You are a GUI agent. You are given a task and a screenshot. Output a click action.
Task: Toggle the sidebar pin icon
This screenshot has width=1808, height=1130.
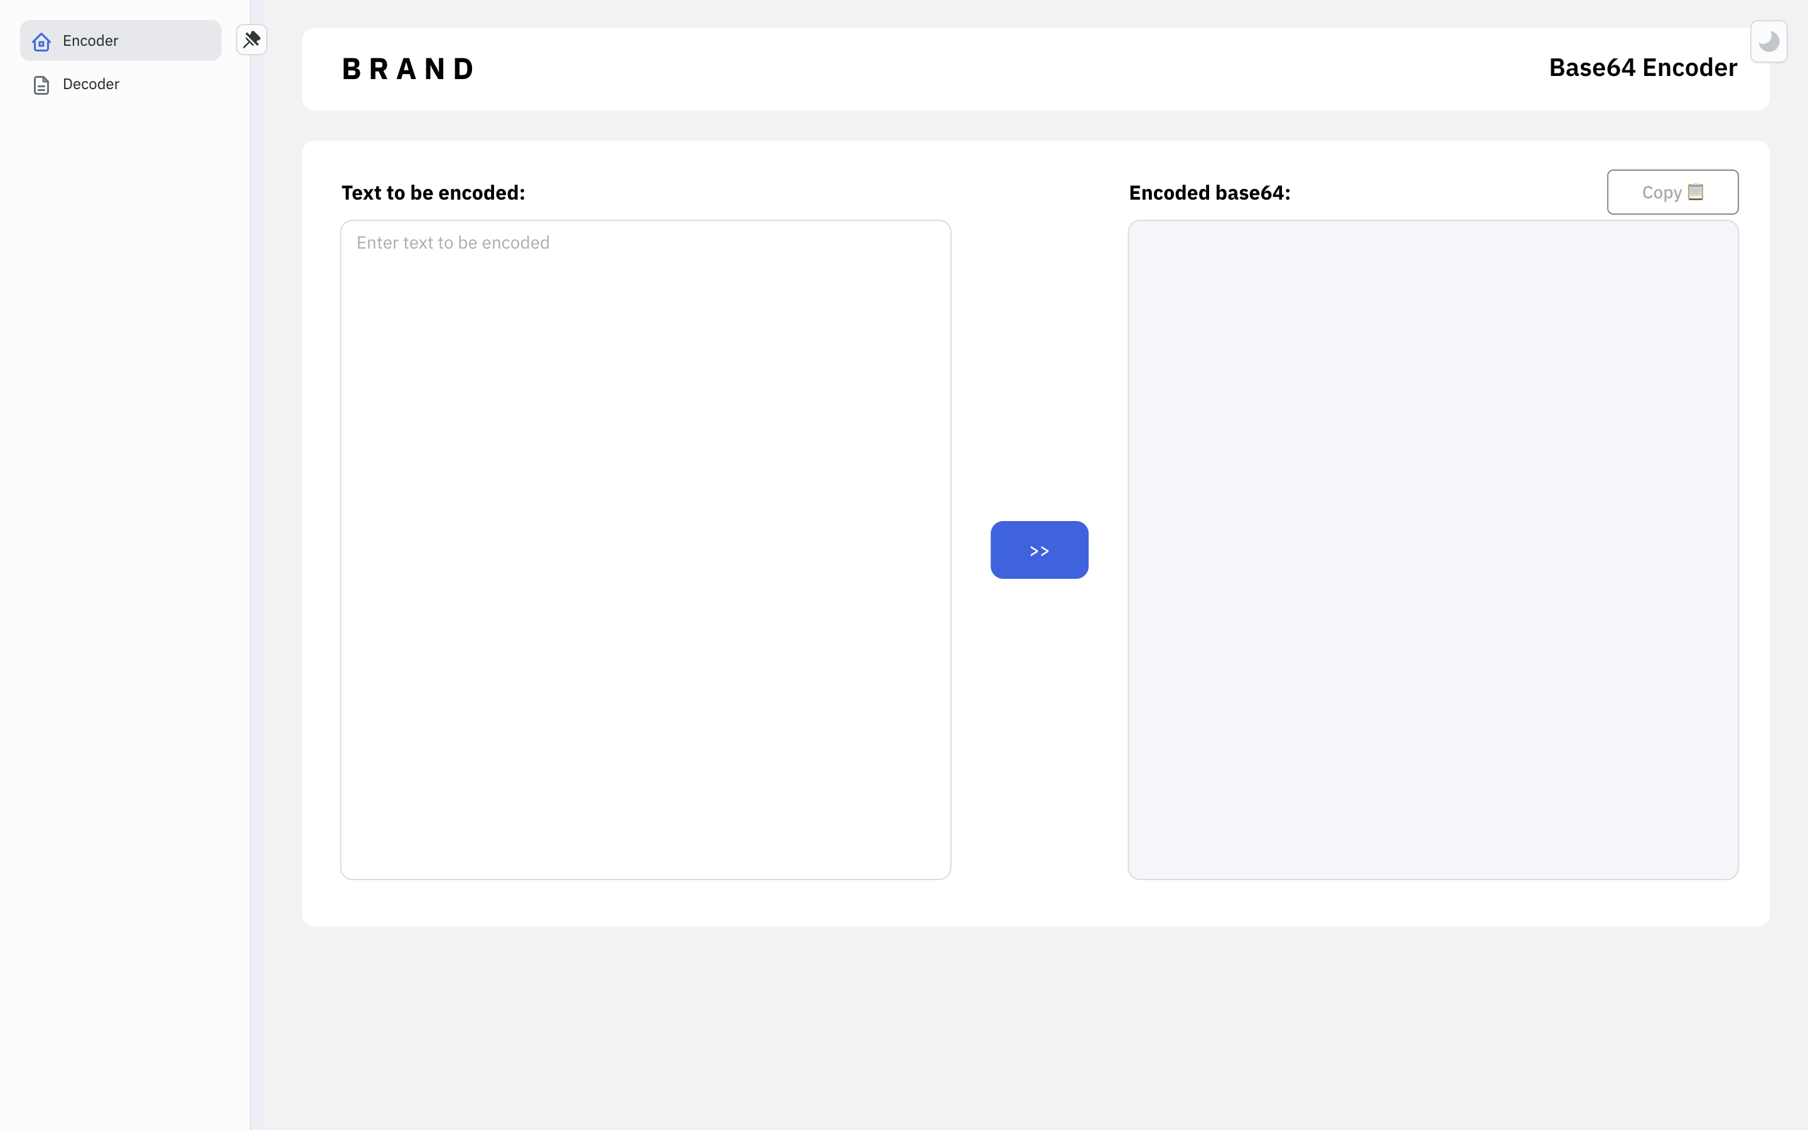click(252, 40)
